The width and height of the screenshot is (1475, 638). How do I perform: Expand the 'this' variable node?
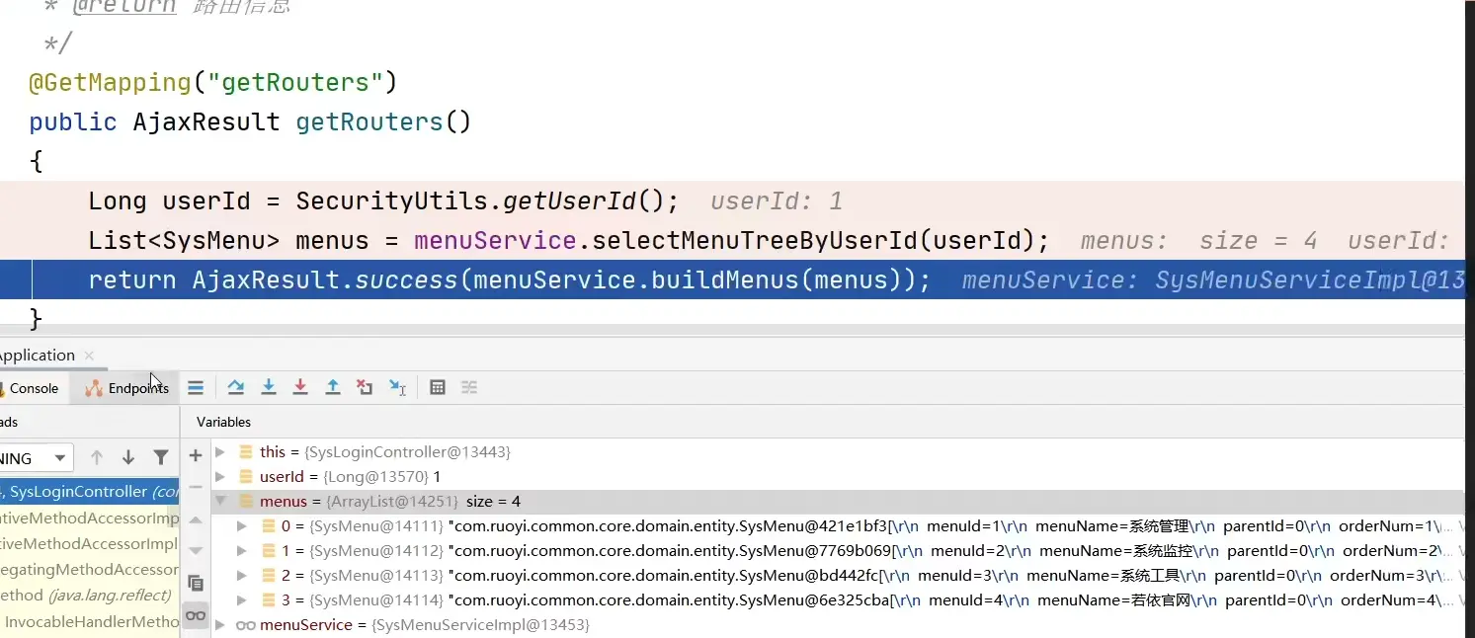[220, 452]
